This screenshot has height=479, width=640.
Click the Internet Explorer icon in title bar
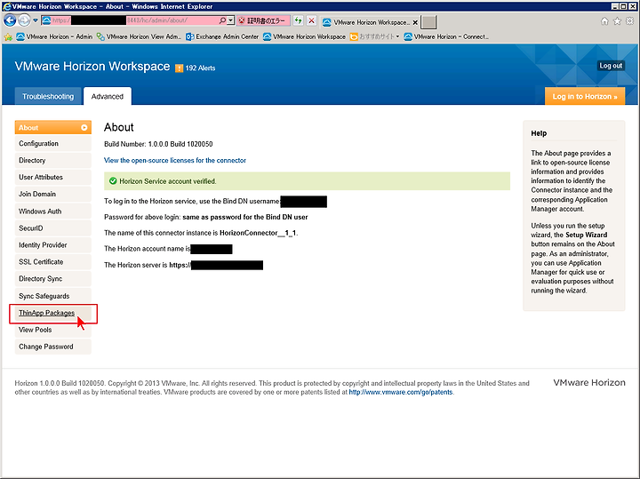6,6
